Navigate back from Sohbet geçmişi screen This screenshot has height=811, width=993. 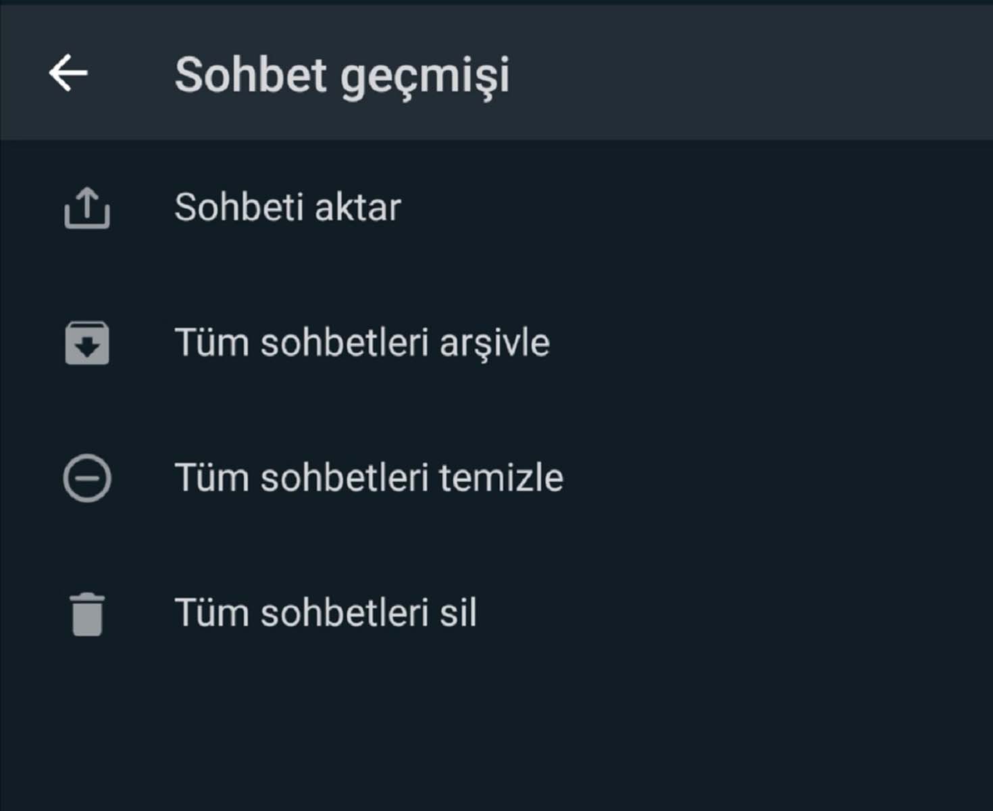pyautogui.click(x=68, y=73)
